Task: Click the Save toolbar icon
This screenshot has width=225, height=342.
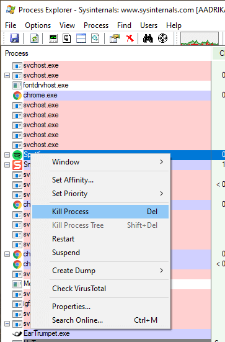Action: click(x=14, y=38)
